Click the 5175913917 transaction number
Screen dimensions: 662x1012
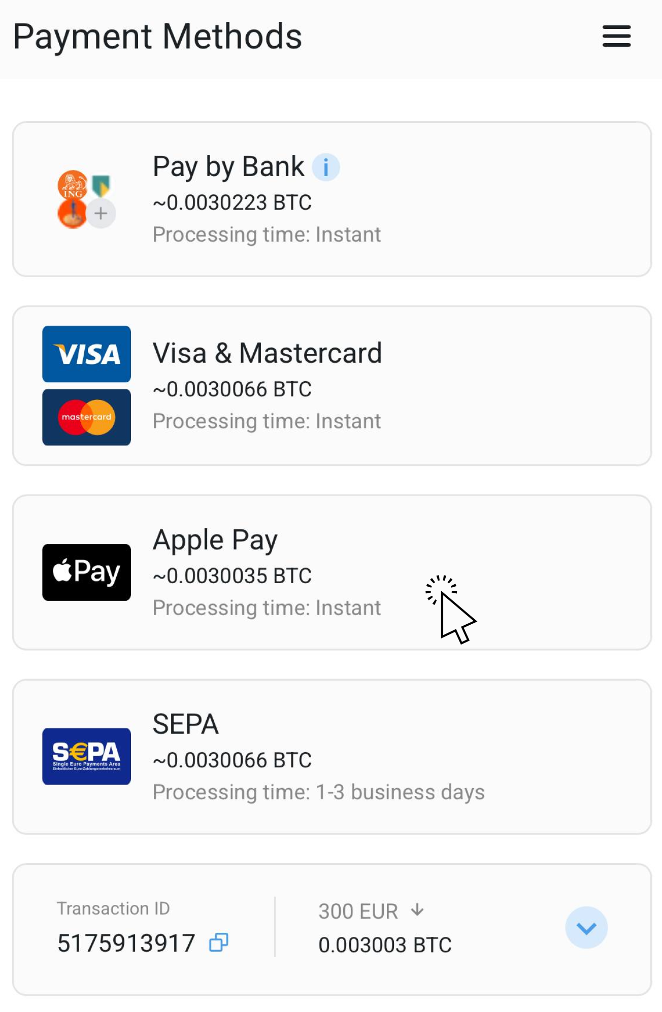pyautogui.click(x=126, y=943)
